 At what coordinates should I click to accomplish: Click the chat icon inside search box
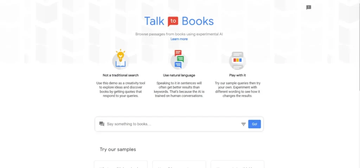[102, 124]
